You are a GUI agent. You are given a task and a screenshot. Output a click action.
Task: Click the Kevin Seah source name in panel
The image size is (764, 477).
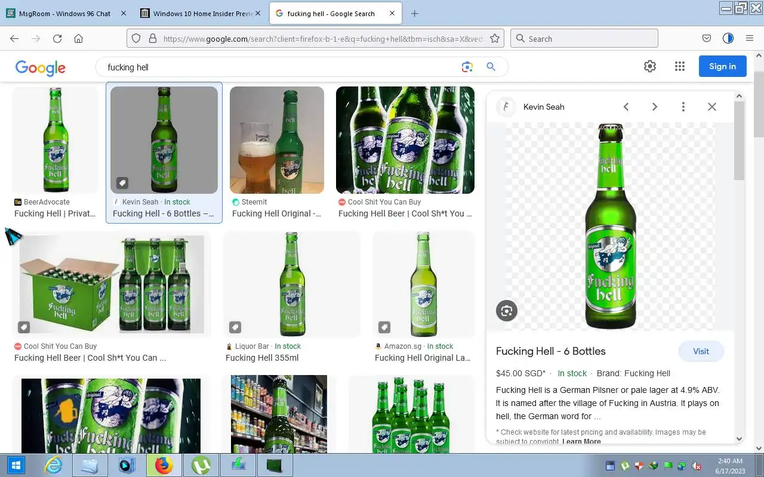coord(544,107)
